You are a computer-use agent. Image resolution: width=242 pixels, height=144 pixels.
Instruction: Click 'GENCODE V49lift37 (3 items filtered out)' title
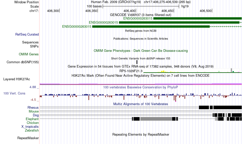(141, 15)
